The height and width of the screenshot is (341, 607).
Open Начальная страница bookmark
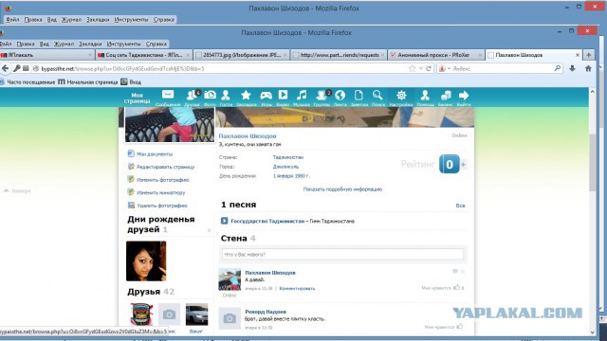[88, 82]
